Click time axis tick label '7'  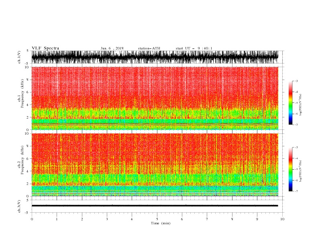[x=207, y=219]
